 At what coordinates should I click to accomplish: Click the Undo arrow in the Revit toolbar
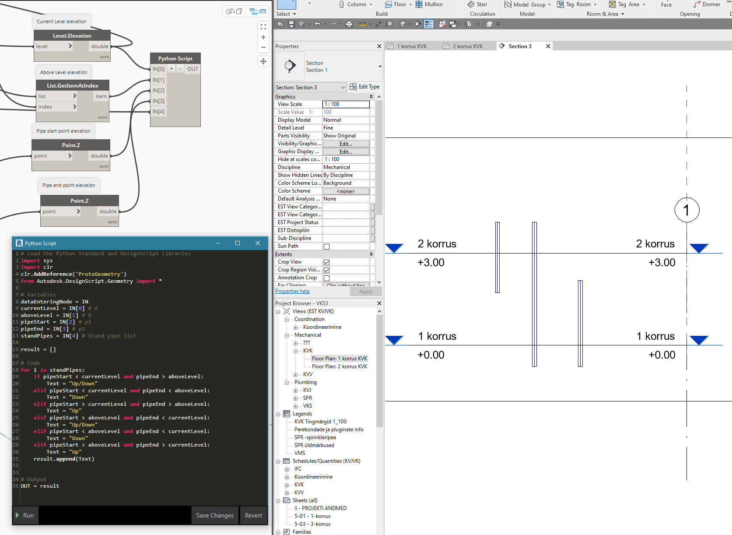(x=318, y=24)
